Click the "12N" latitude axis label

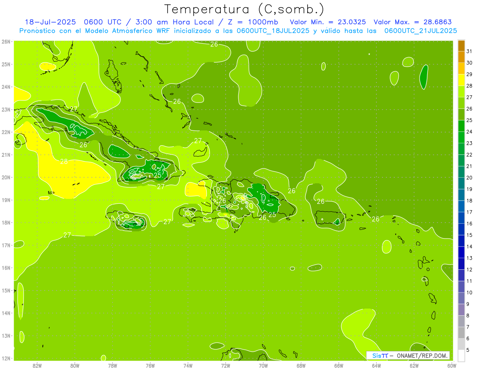pos(6,359)
